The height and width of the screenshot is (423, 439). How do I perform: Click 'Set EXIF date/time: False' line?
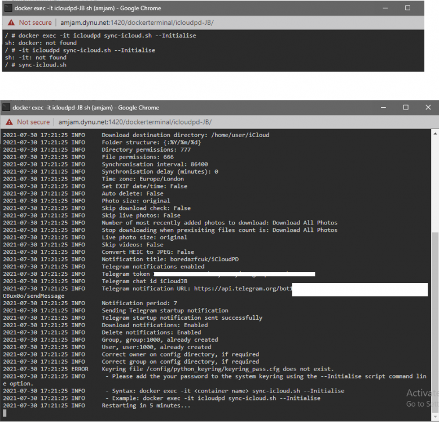(144, 186)
